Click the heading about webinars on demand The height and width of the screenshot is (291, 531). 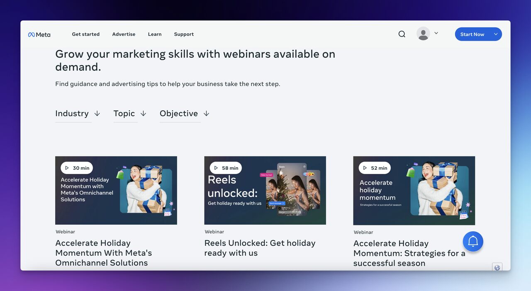tap(195, 60)
